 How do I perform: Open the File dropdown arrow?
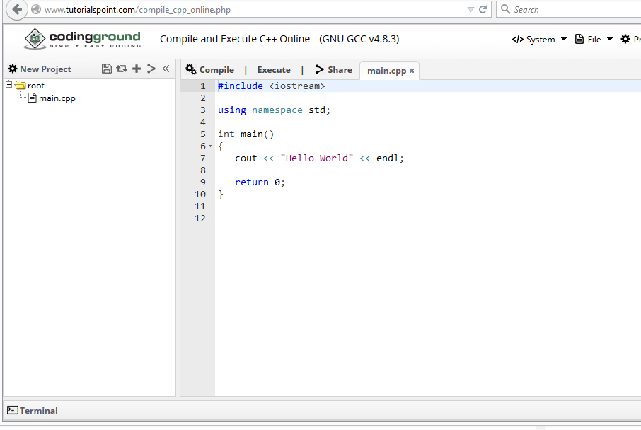pyautogui.click(x=609, y=40)
